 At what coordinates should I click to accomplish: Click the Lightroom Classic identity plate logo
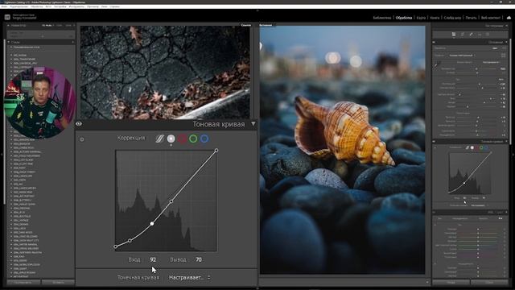click(7, 17)
